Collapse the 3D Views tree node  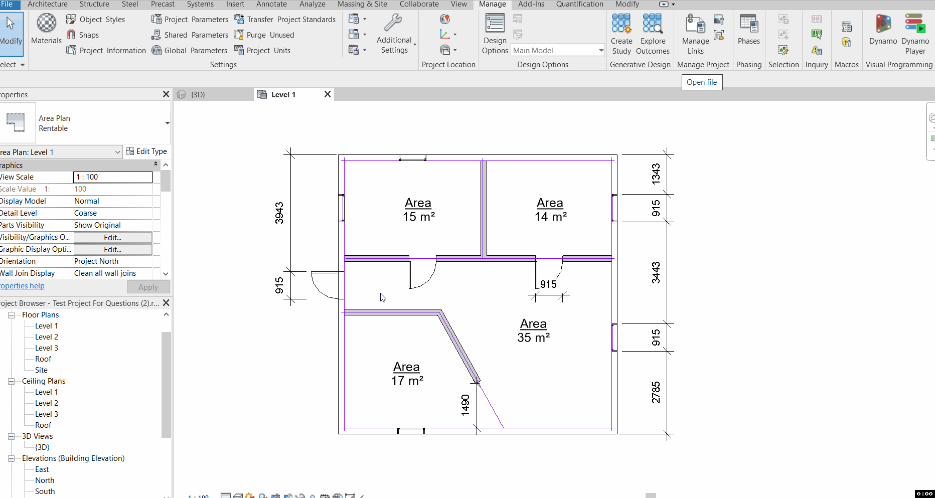(11, 436)
